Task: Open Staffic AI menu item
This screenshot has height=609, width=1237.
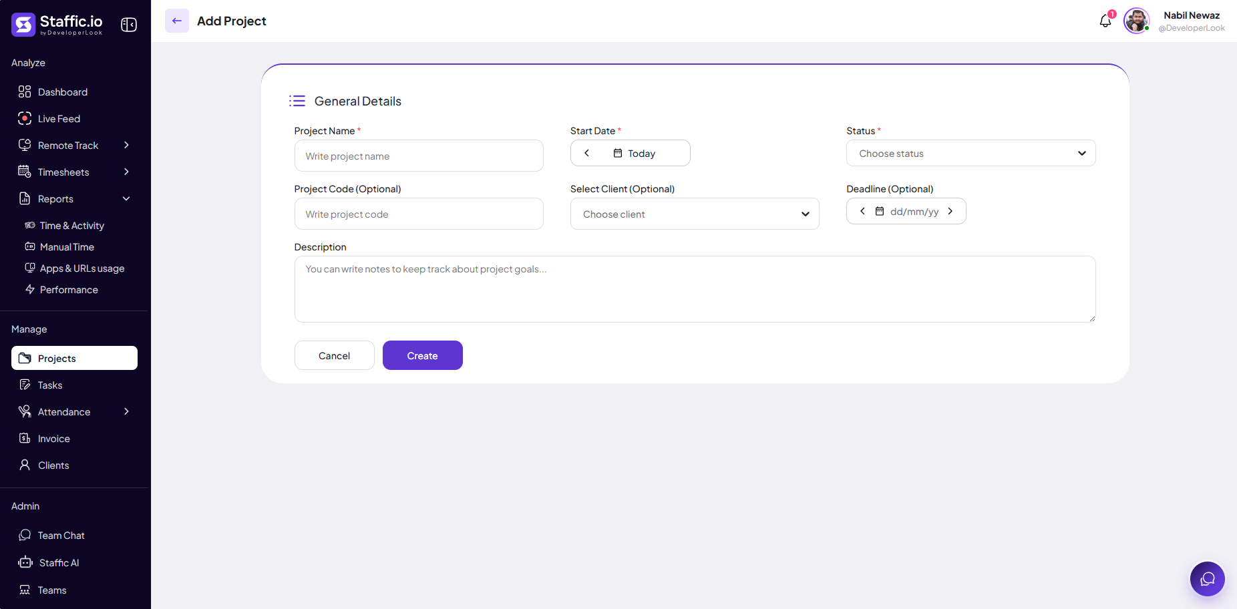Action: pyautogui.click(x=75, y=562)
